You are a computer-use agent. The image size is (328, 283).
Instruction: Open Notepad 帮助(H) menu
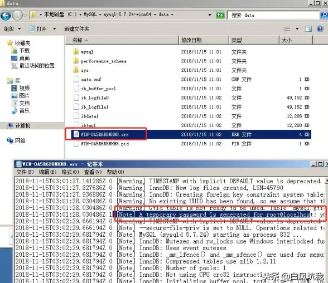pyautogui.click(x=115, y=172)
